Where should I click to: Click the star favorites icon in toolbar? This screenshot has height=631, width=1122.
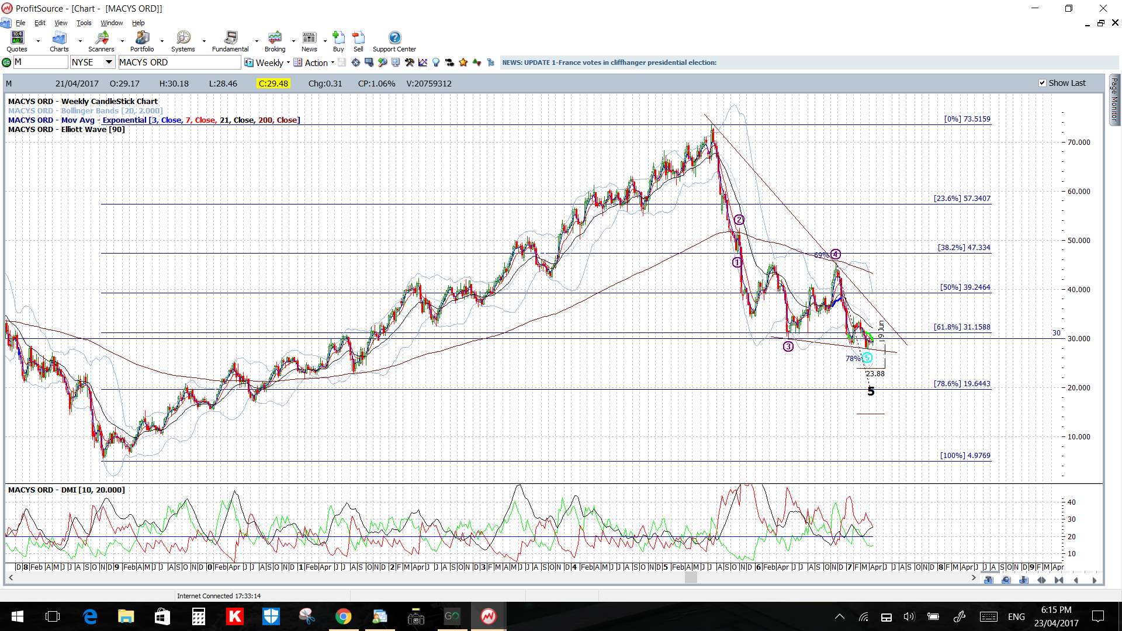tap(463, 63)
